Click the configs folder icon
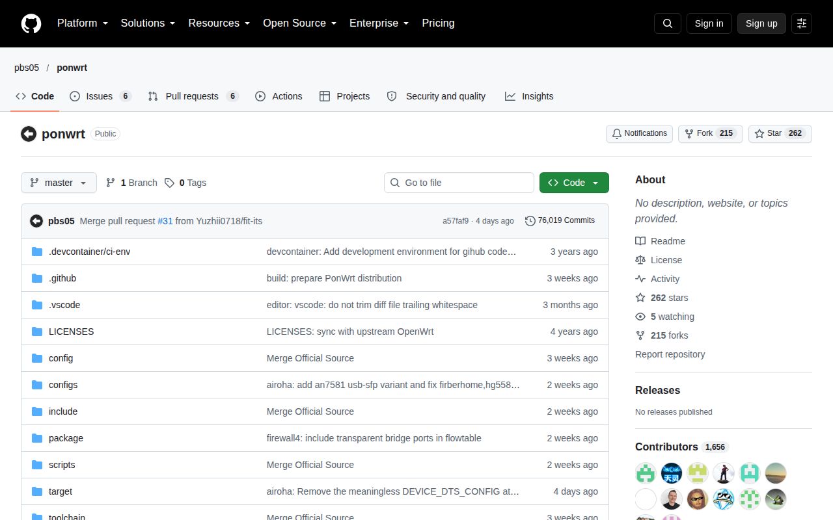Screen dimensions: 833x520 (37, 385)
